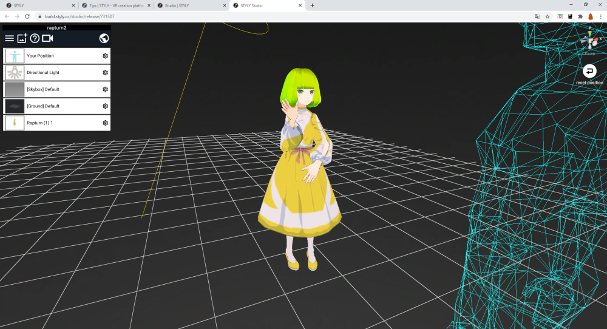Click the green-haired character model
This screenshot has width=607, height=329.
point(301,168)
